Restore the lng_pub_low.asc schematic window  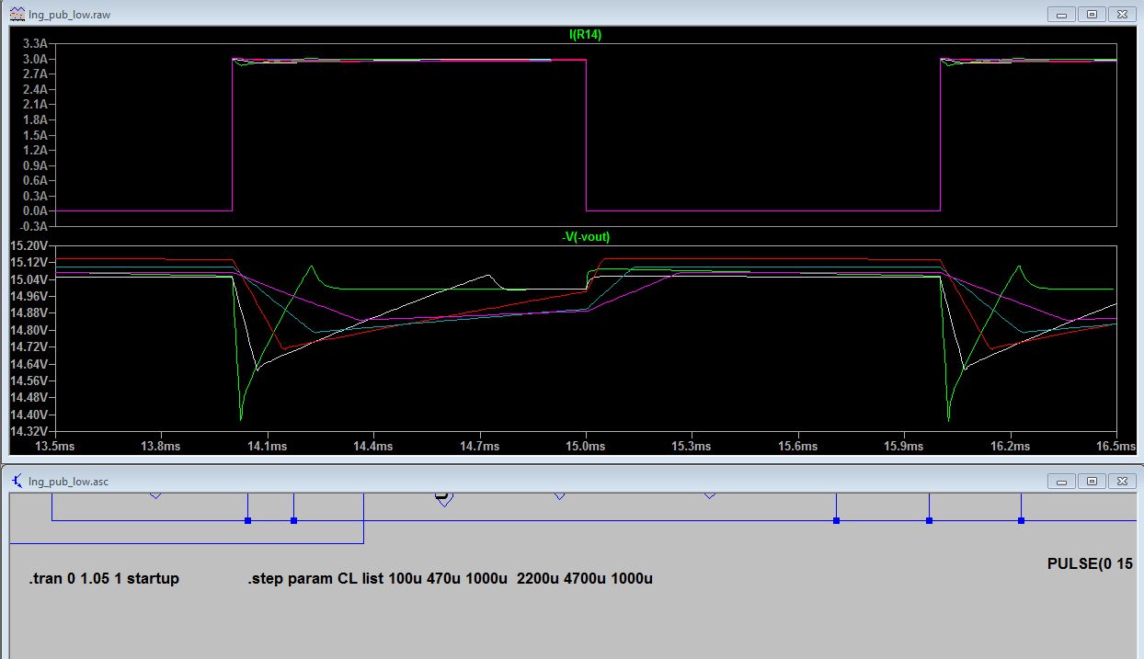click(1092, 481)
